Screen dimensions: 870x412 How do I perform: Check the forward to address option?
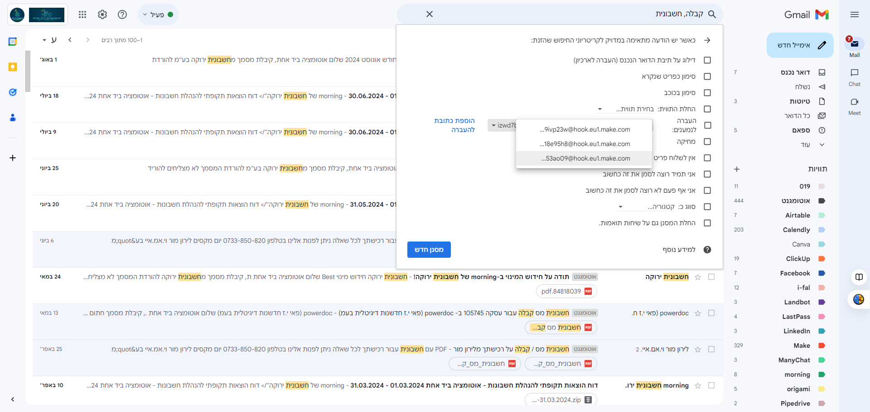point(707,125)
